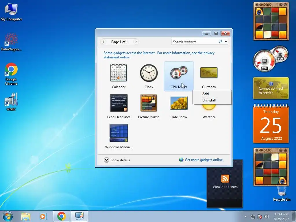Click the search magnifier icon

(x=220, y=42)
